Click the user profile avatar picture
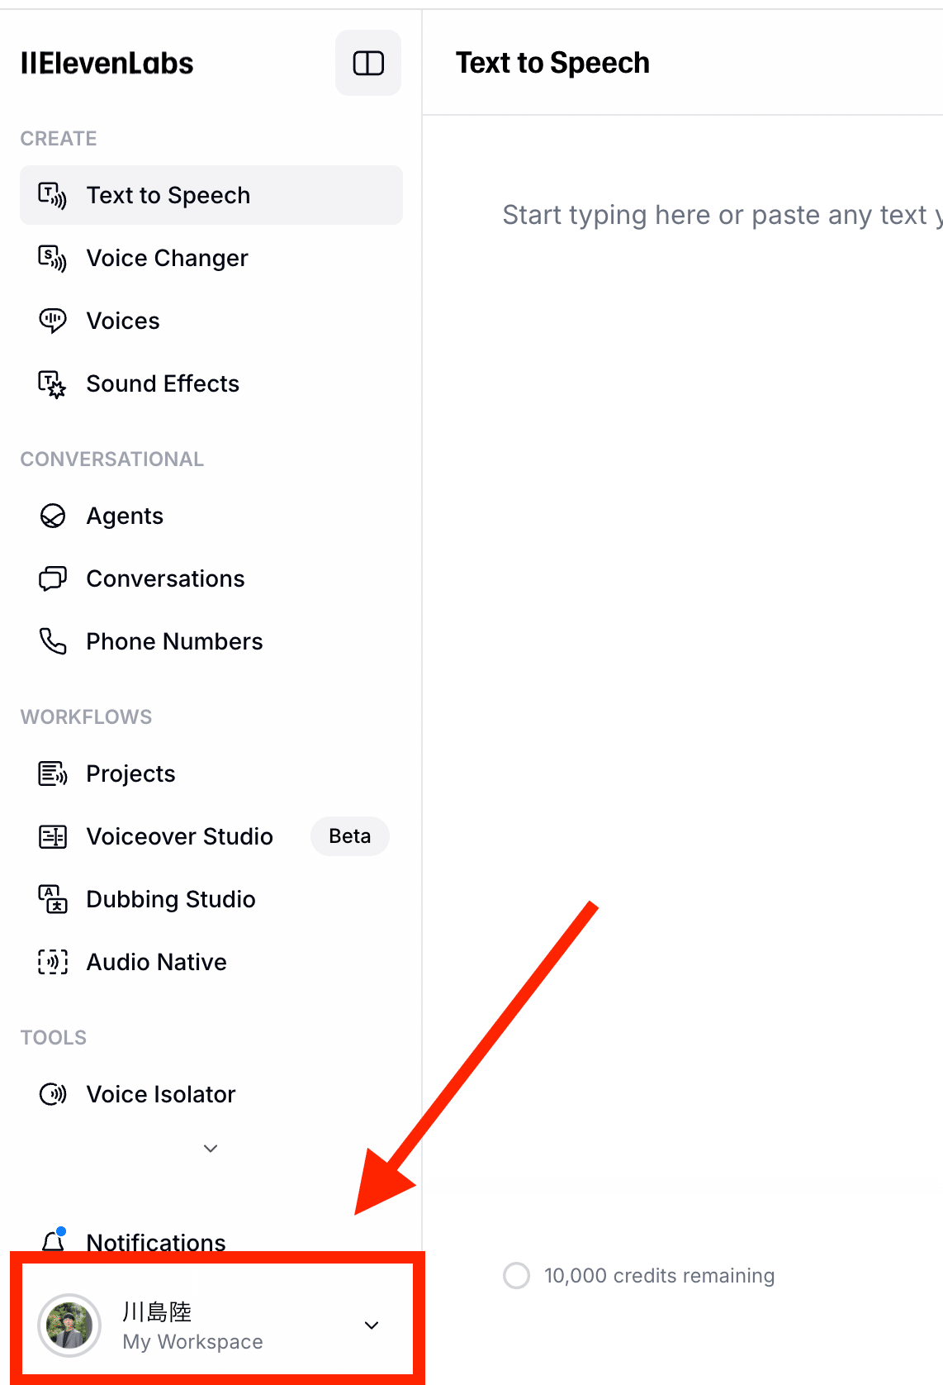This screenshot has width=943, height=1385. [x=70, y=1326]
